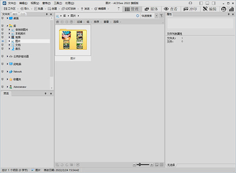
Task: Close the folders pane
Action: click(51, 14)
